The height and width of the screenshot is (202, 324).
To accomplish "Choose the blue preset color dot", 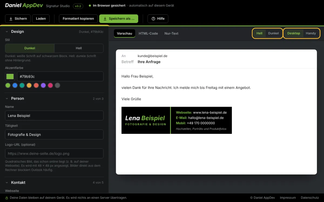I will [x=15, y=85].
